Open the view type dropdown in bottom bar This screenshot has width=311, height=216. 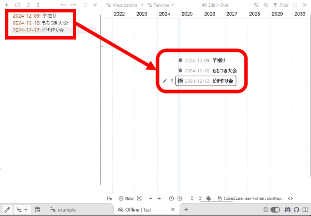tap(22, 210)
